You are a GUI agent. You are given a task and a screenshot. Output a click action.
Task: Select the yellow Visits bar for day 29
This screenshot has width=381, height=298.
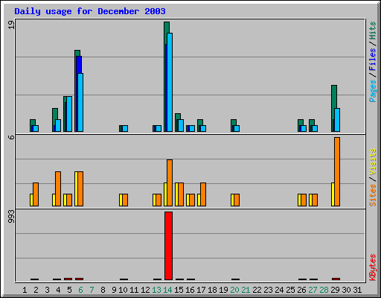point(333,194)
